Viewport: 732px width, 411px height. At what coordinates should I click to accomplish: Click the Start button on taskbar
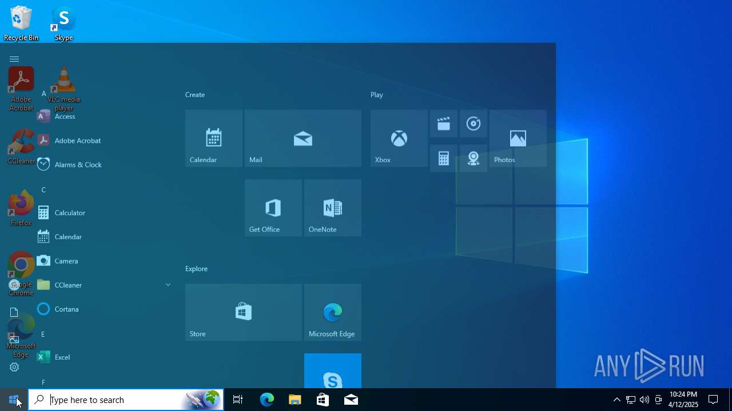click(14, 400)
